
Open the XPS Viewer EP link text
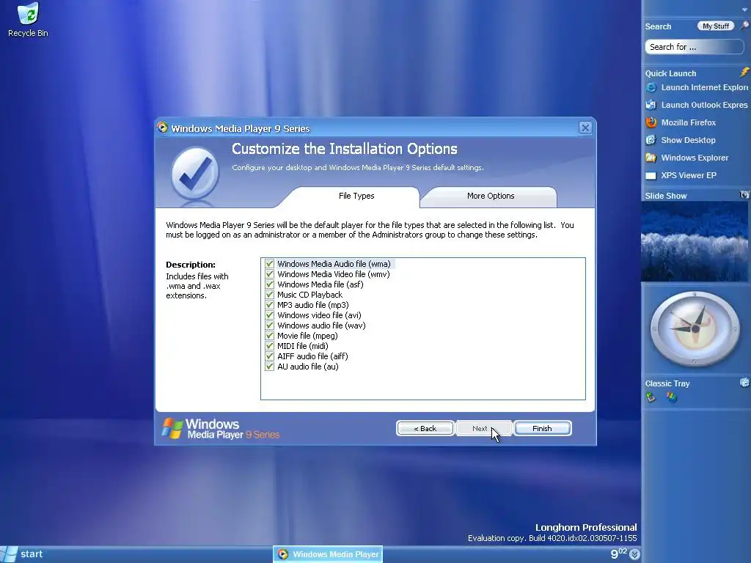click(689, 175)
